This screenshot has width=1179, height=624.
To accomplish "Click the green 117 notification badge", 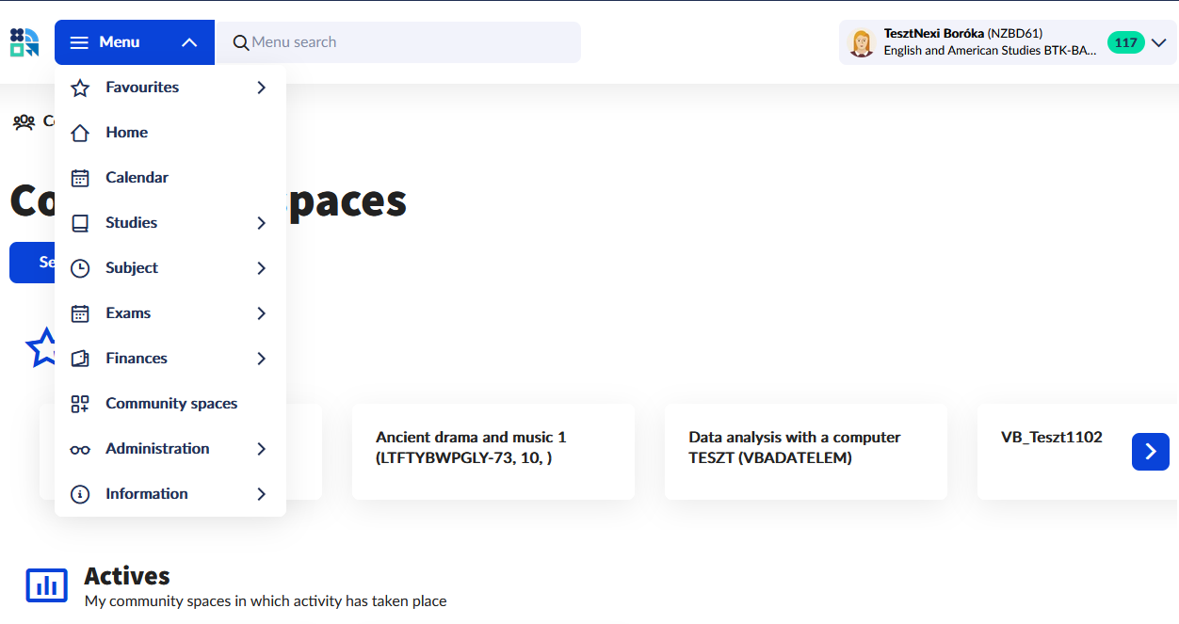I will click(1125, 42).
